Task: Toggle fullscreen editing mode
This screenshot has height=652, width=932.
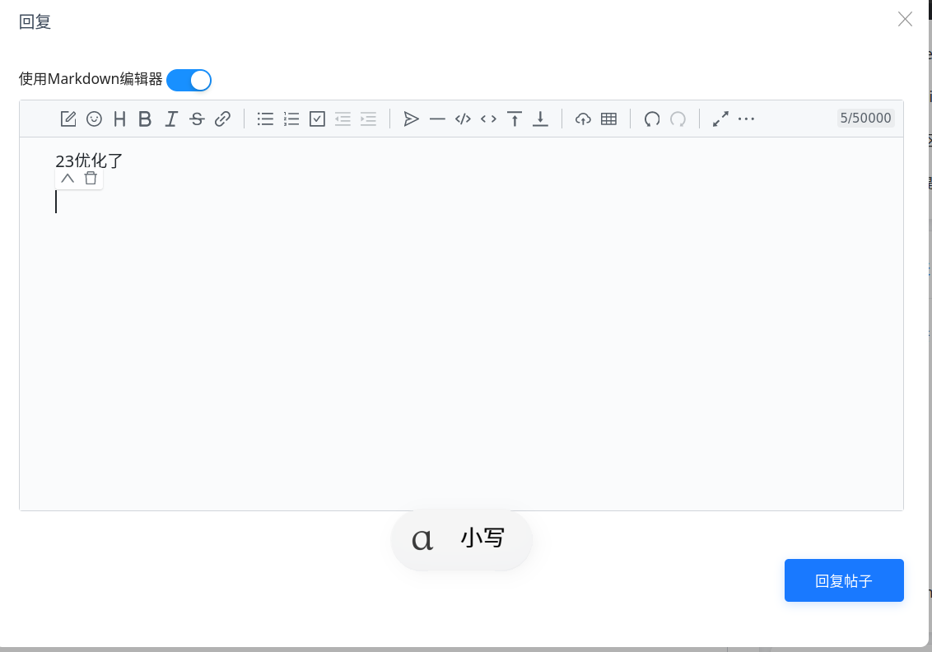Action: [x=720, y=119]
